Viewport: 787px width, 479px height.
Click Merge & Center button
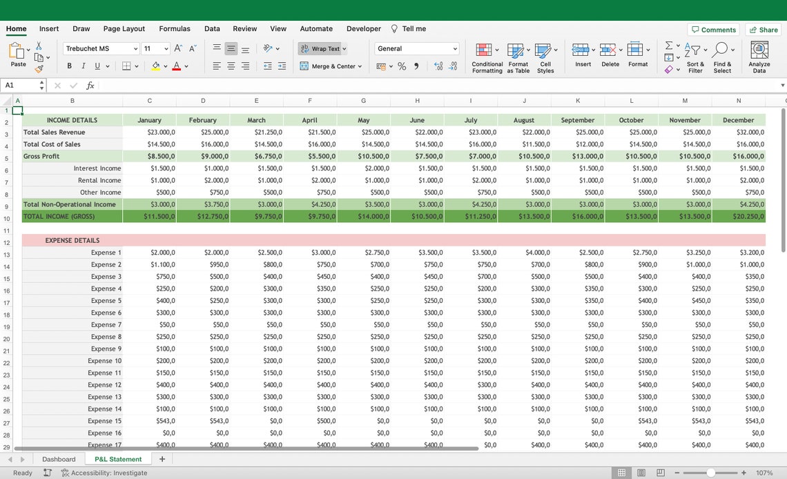327,66
